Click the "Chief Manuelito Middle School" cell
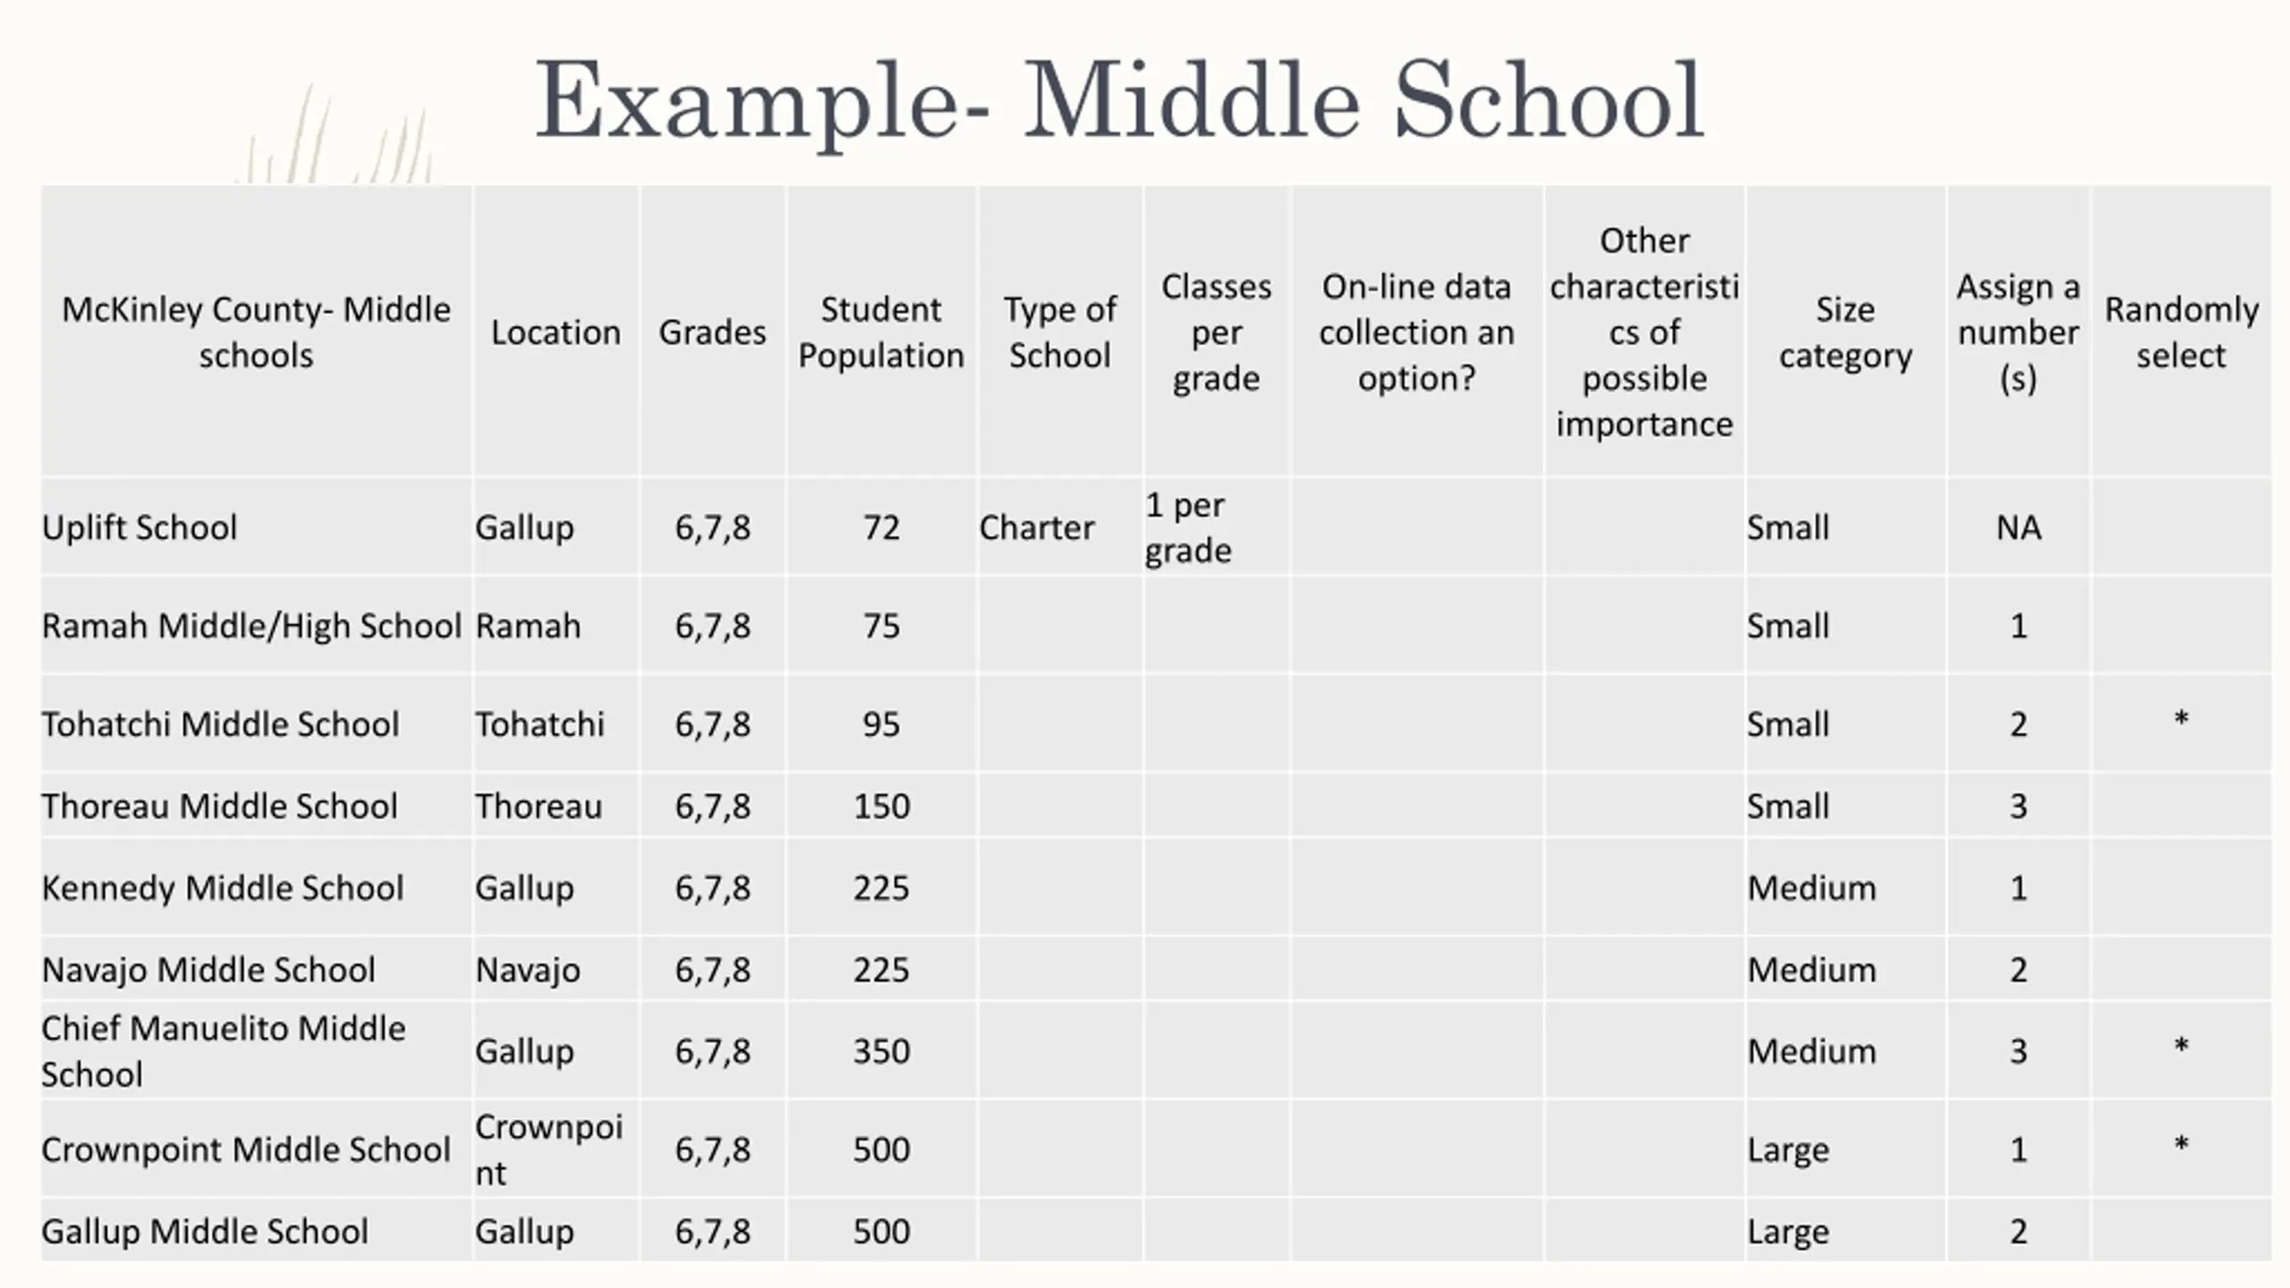 click(224, 1051)
